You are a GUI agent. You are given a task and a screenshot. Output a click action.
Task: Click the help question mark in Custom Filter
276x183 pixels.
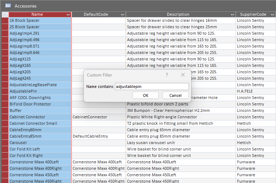(167, 75)
